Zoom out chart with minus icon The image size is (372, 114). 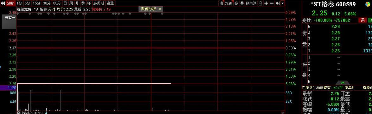pyautogui.click(x=272, y=3)
